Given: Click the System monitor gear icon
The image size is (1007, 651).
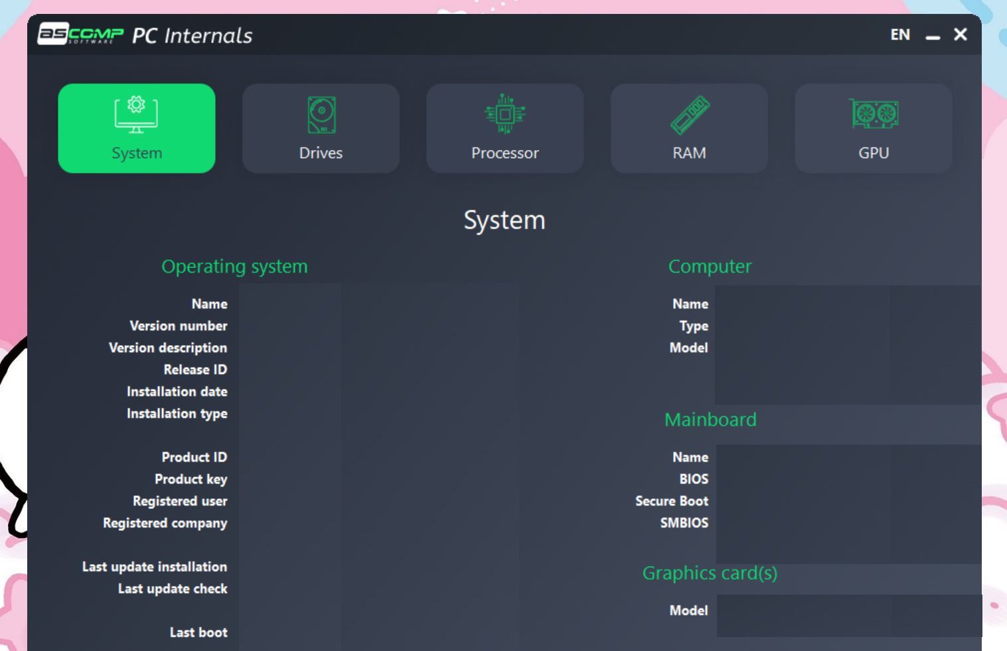Looking at the screenshot, I should pyautogui.click(x=136, y=114).
